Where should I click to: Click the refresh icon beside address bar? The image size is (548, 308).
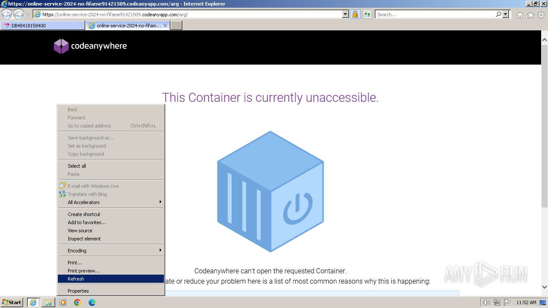click(367, 14)
